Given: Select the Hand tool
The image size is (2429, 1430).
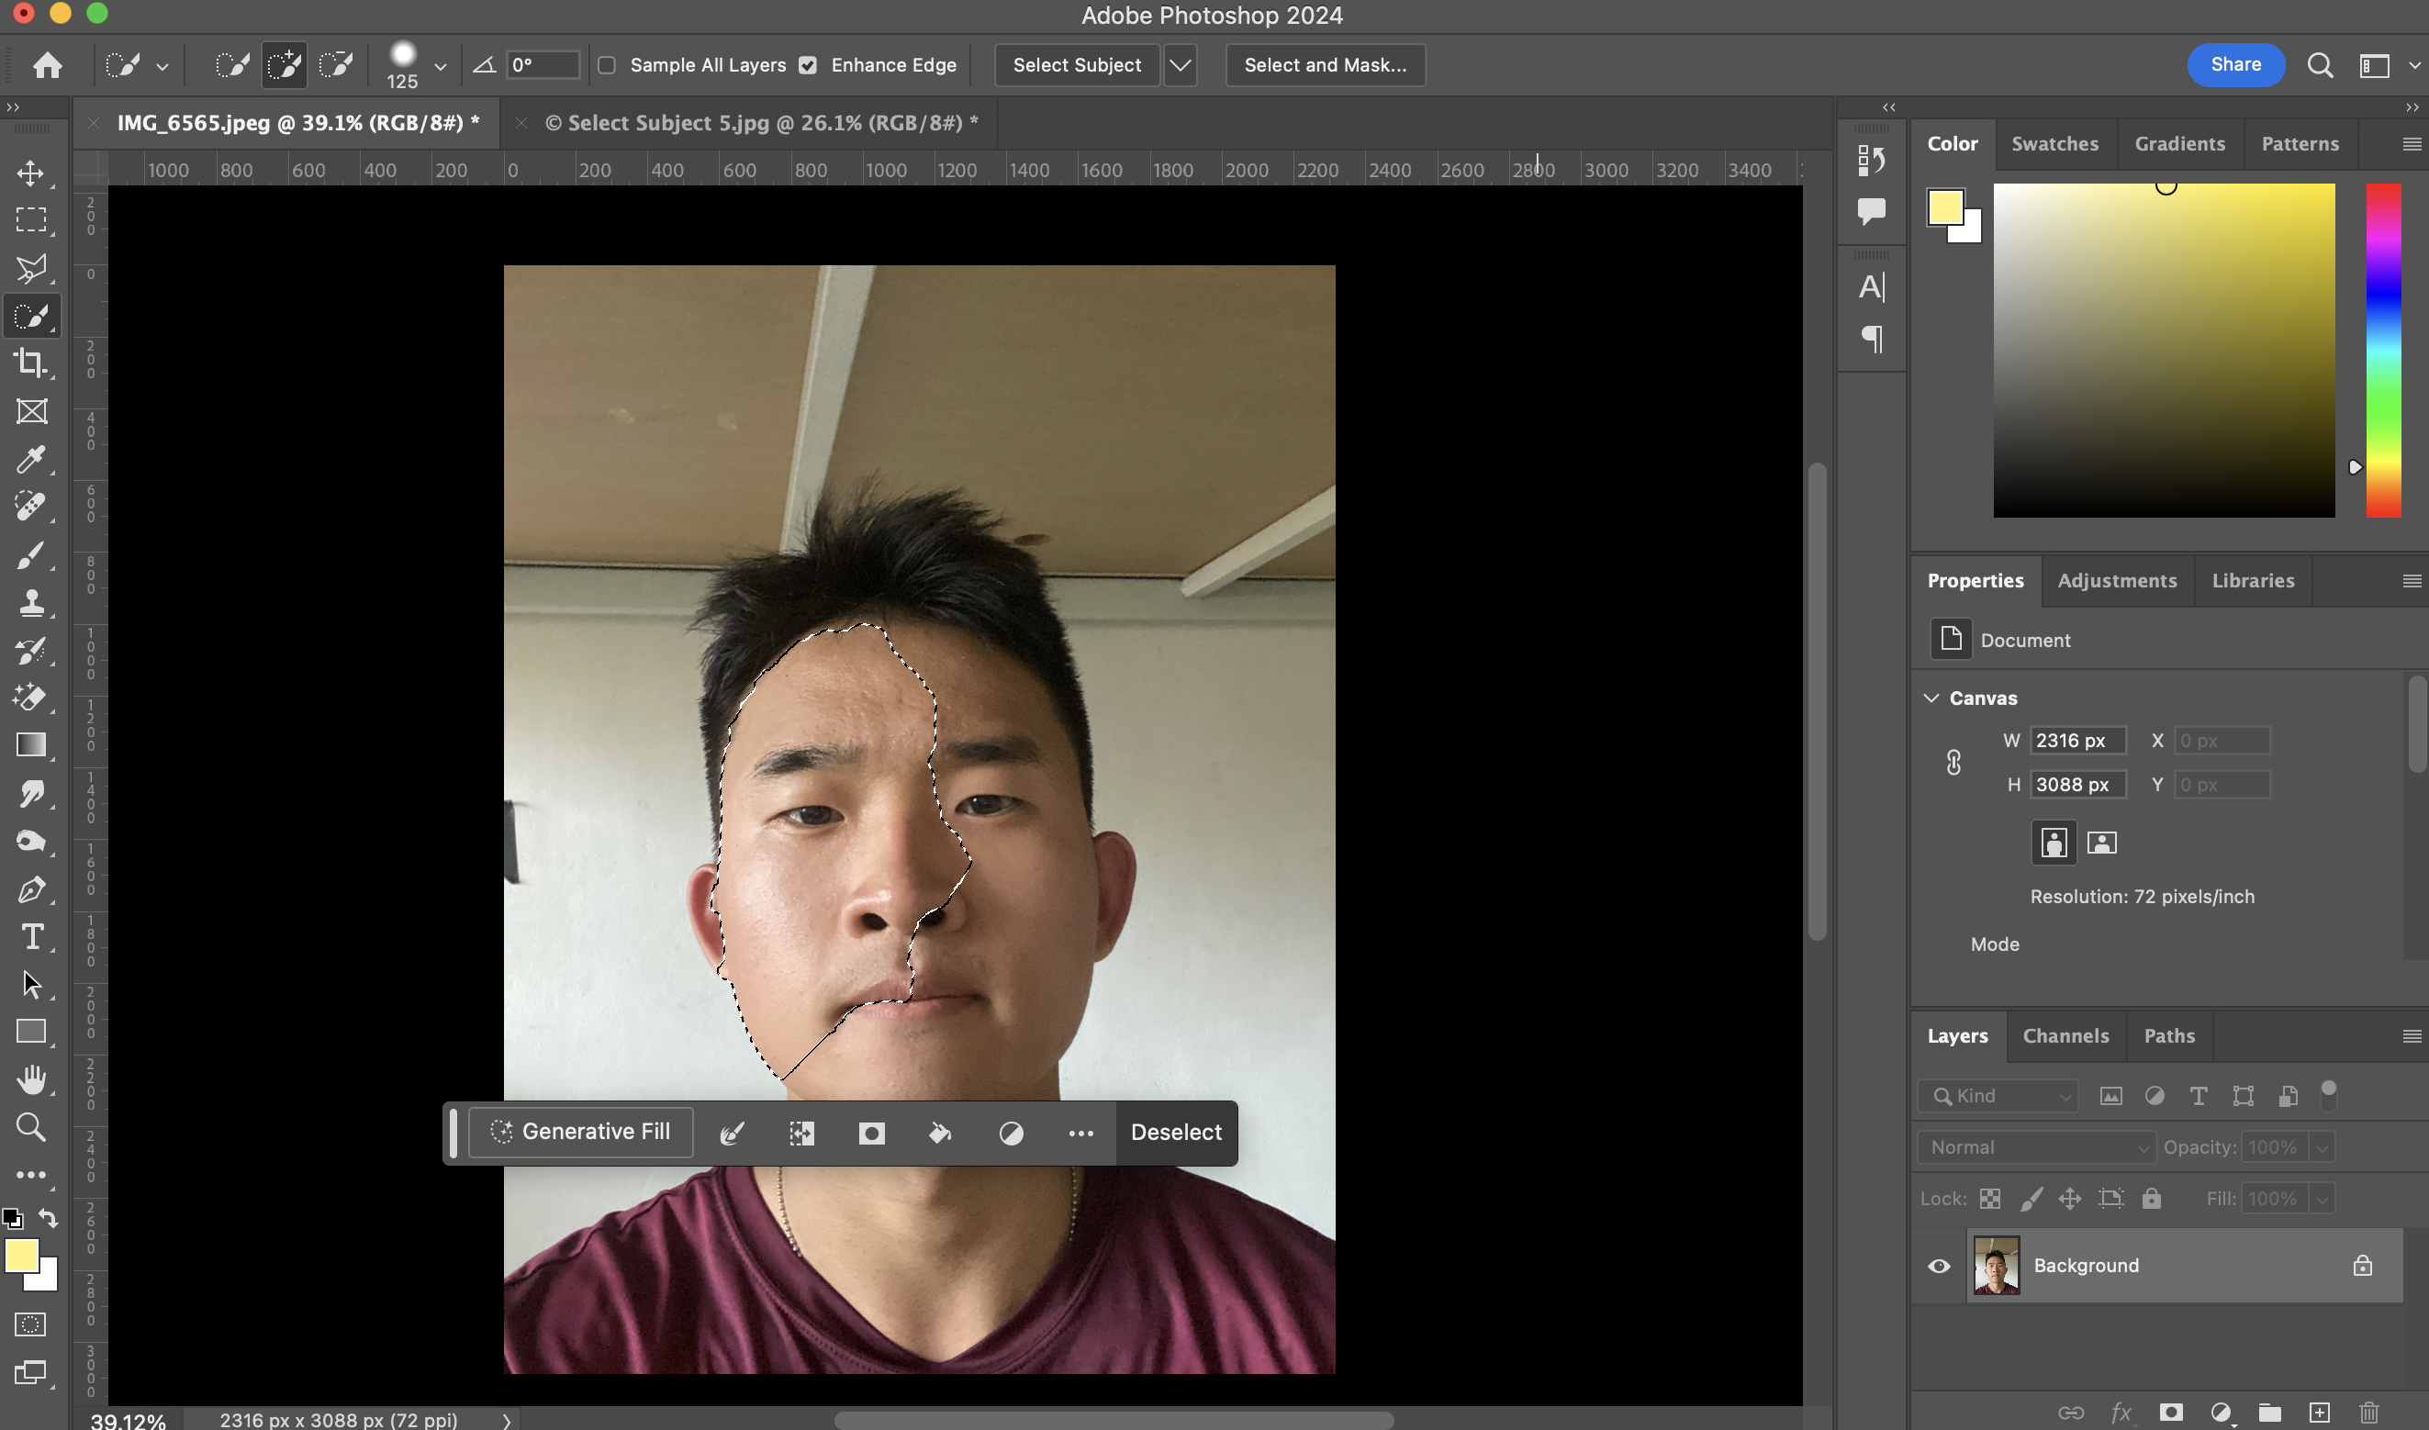Looking at the screenshot, I should click(31, 1079).
